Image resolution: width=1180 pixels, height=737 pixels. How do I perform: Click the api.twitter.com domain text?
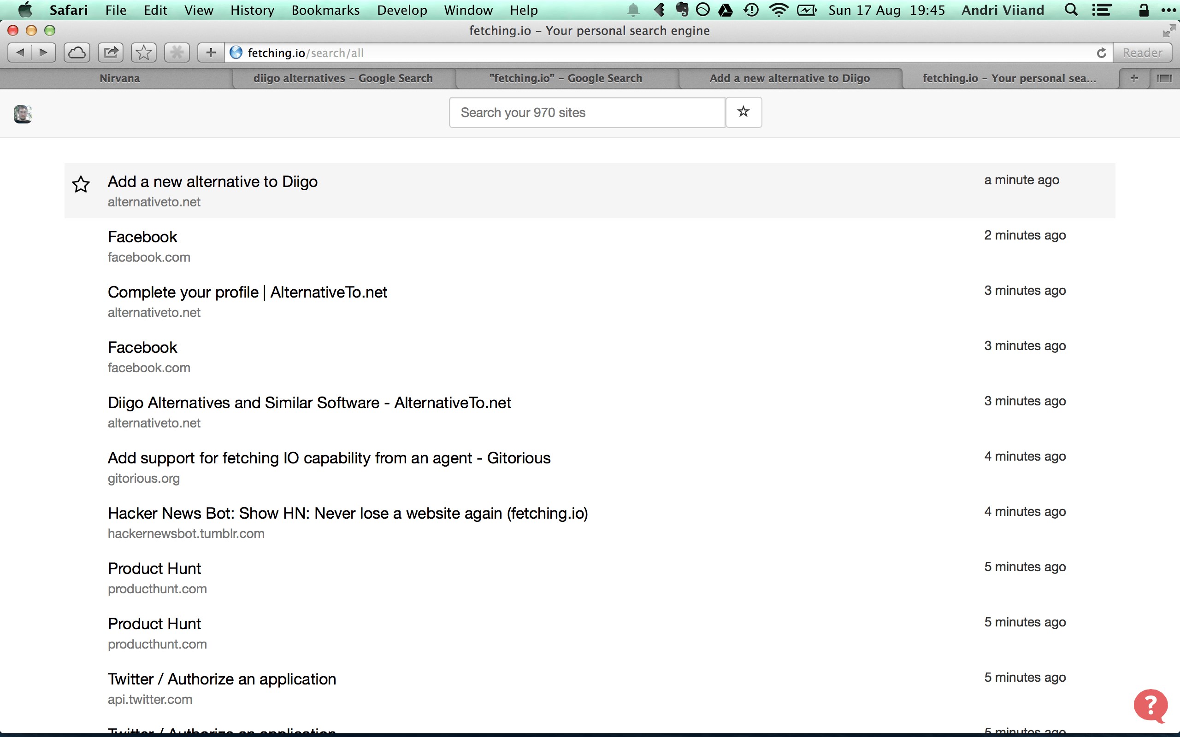tap(150, 700)
